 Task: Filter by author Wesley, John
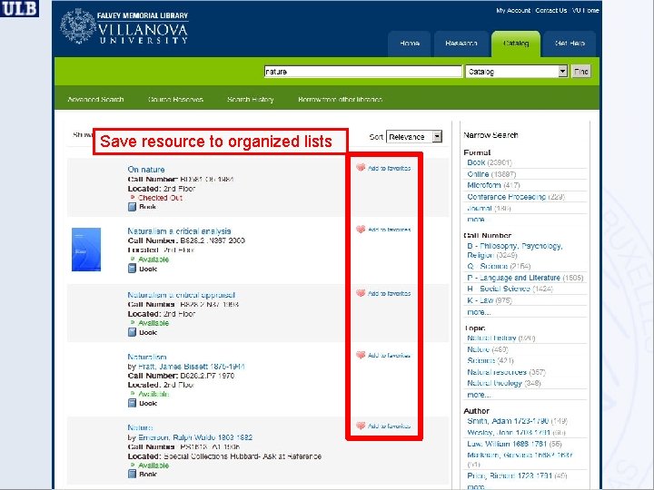click(509, 432)
